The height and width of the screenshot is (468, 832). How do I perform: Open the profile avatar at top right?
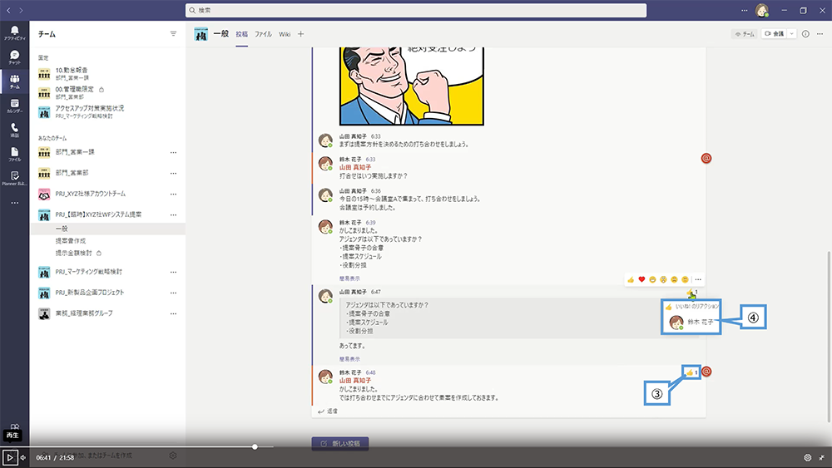click(x=762, y=10)
